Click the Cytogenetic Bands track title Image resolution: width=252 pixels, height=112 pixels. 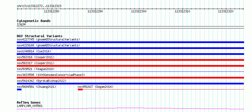click(34, 21)
